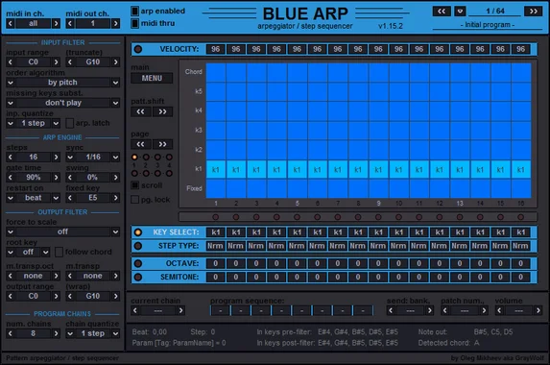The height and width of the screenshot is (365, 550).
Task: Raise truncate G10 value with right arrow
Action: (x=115, y=62)
